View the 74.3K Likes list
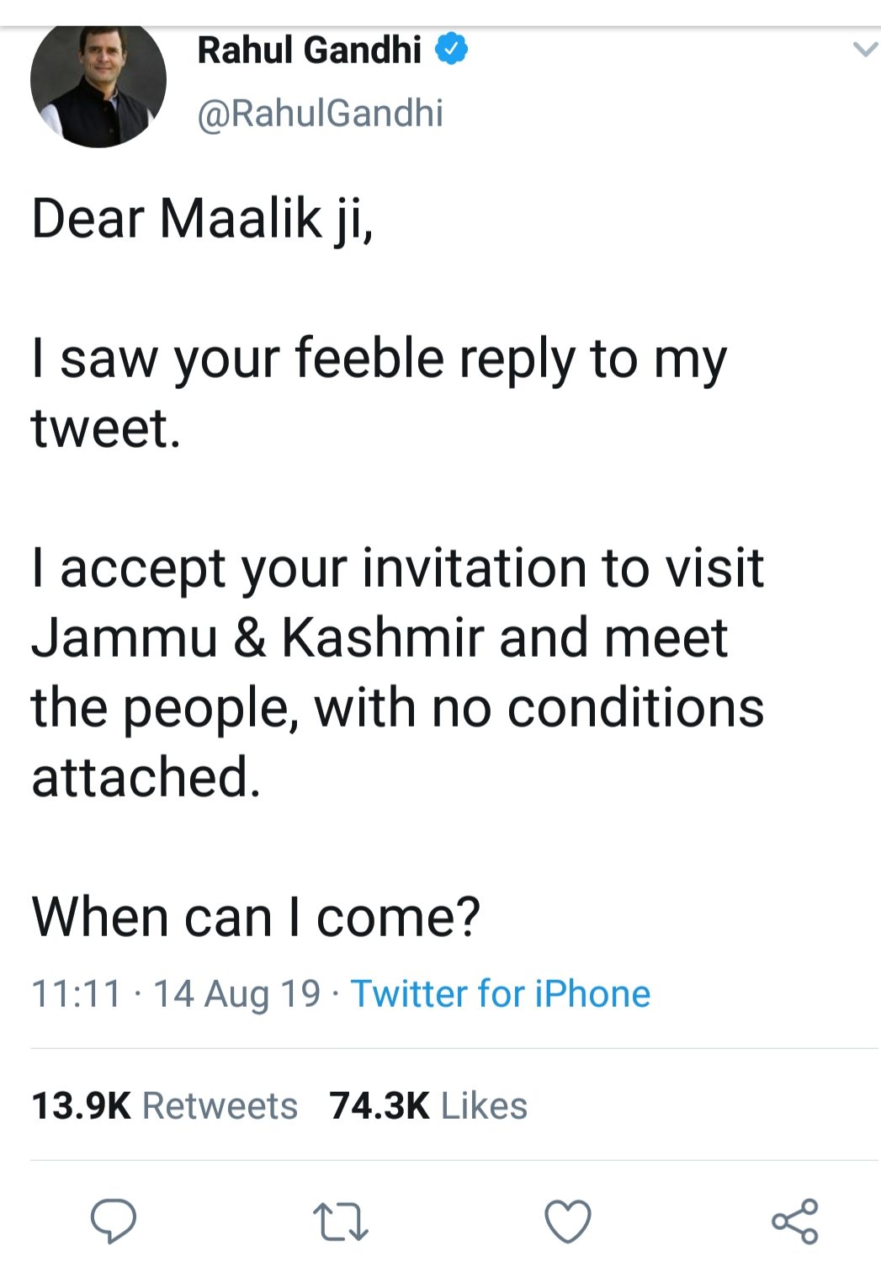 point(428,1105)
